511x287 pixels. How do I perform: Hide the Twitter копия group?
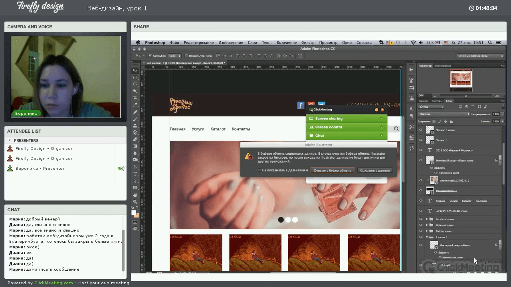pyautogui.click(x=420, y=231)
